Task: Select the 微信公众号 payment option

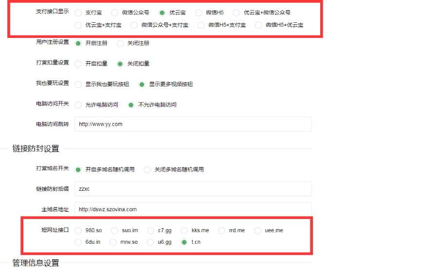Action: tap(114, 13)
